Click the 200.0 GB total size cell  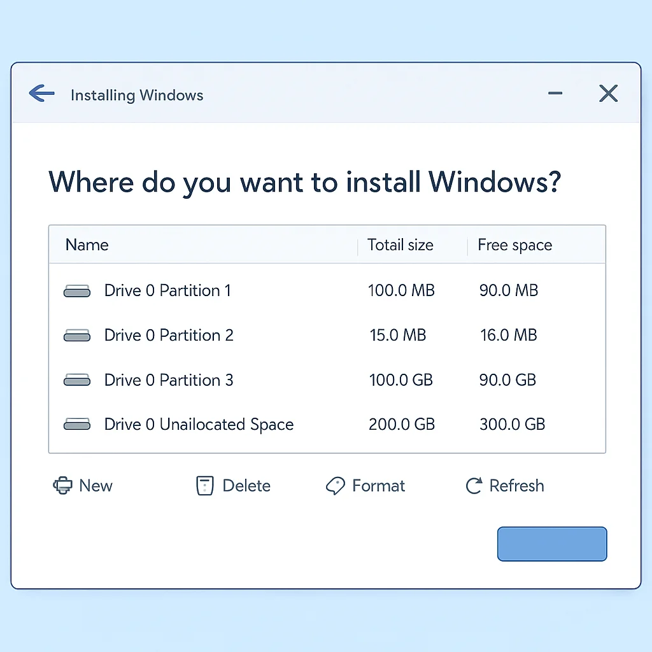pos(402,424)
